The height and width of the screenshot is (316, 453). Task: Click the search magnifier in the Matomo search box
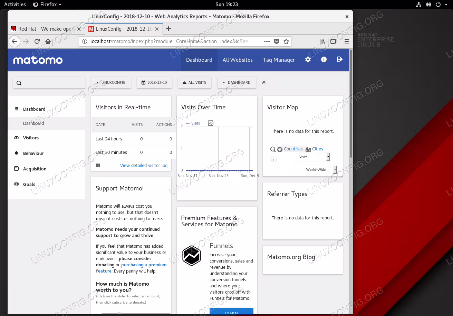[19, 83]
